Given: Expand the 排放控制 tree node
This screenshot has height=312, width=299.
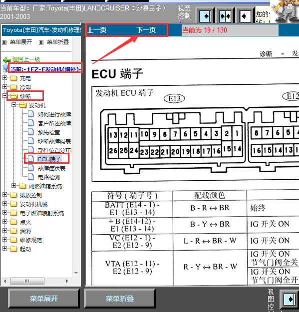Looking at the screenshot, I should click(x=4, y=195).
